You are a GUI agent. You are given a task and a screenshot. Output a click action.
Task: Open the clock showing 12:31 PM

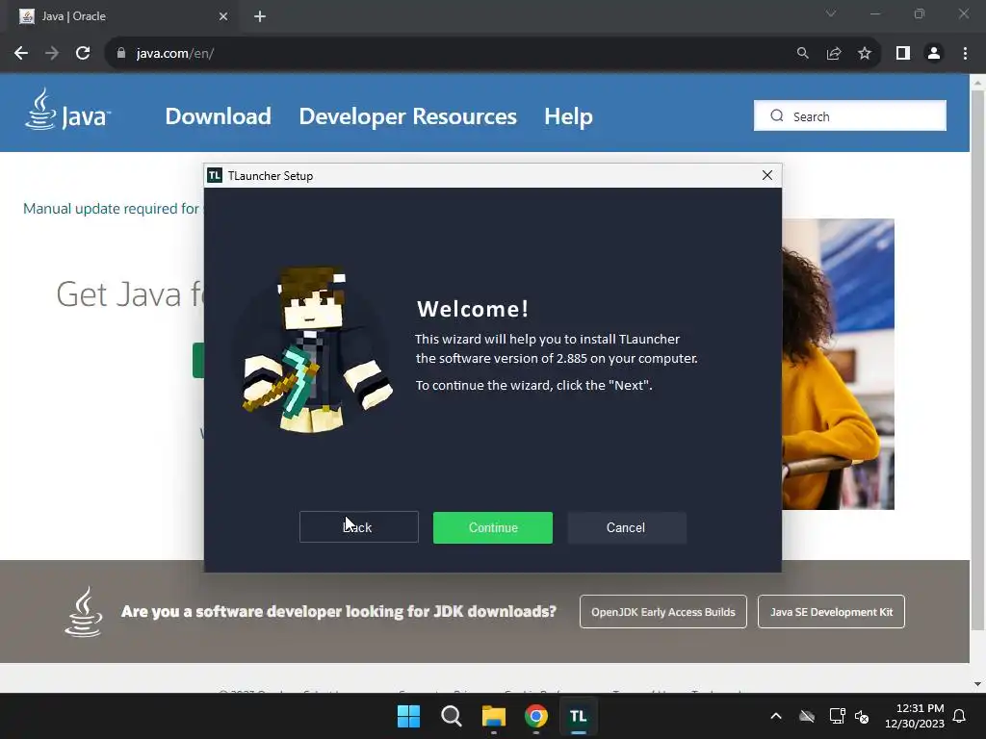point(915,716)
